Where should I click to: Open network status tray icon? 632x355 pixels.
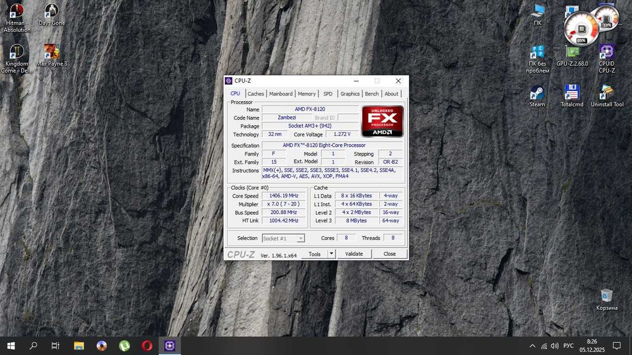point(544,346)
